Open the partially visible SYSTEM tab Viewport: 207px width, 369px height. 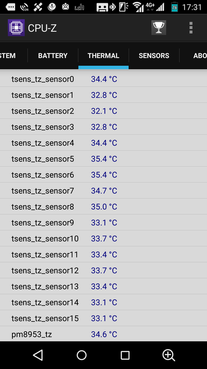pyautogui.click(x=14, y=56)
